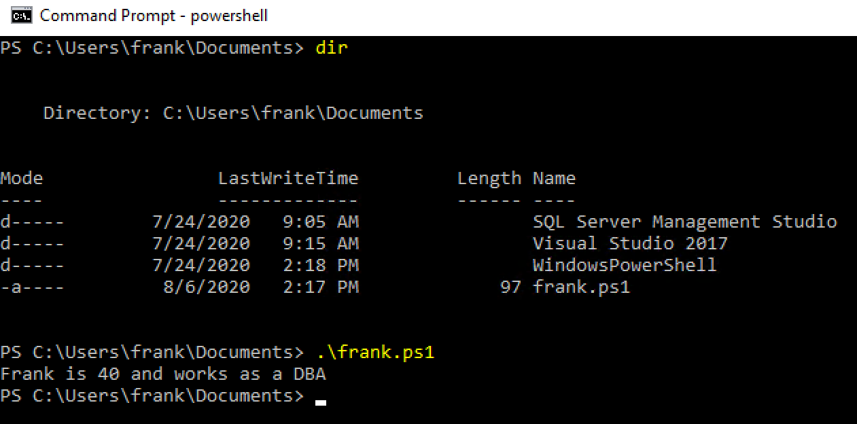This screenshot has height=424, width=857.
Task: Click the "Command Prompt - powershell" window title
Action: coord(154,16)
